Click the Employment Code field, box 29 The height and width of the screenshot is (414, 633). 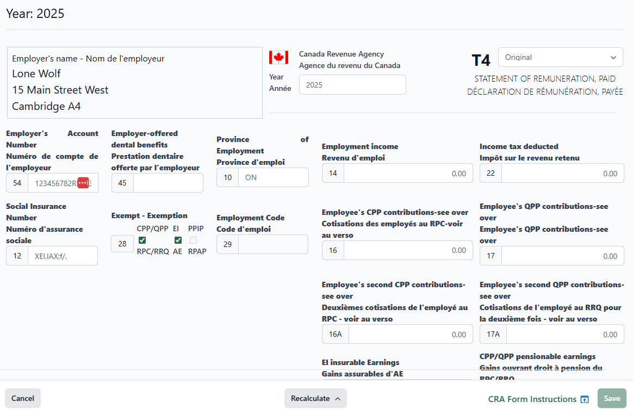point(273,244)
